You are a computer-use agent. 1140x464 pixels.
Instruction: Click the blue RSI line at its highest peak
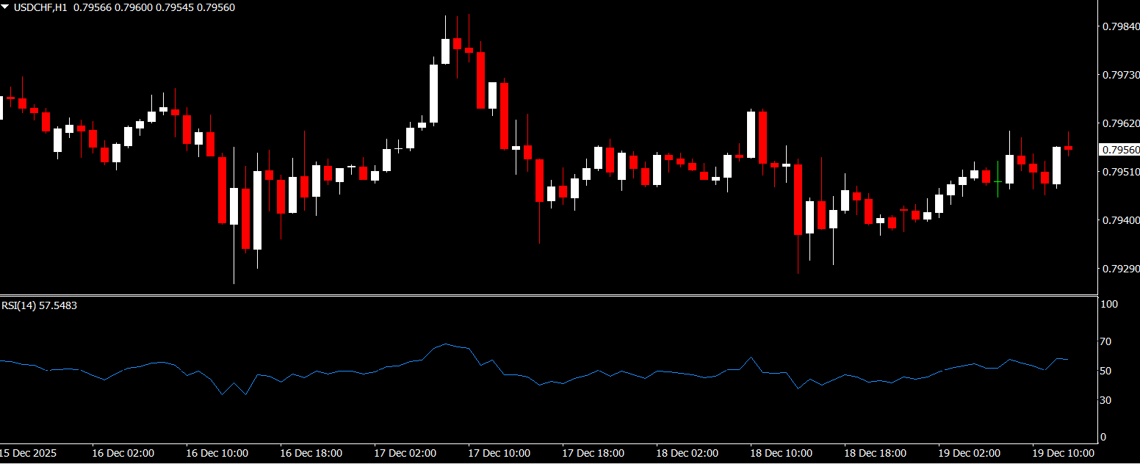tap(445, 344)
